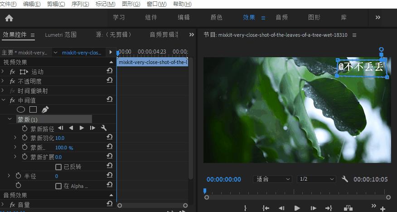
Task: Click the program timecode 00:00:00:00
Action: [224, 179]
